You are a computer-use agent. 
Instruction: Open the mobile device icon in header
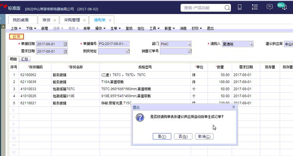(239, 7)
